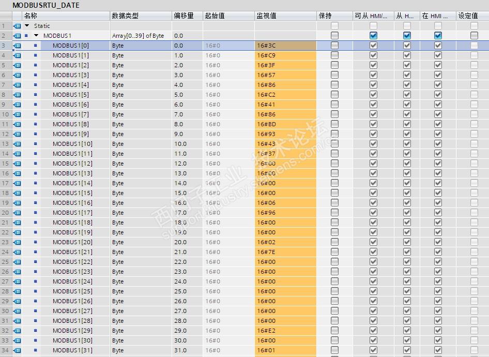Click the tag icon in row MODBUS1[1]

[x=17, y=55]
